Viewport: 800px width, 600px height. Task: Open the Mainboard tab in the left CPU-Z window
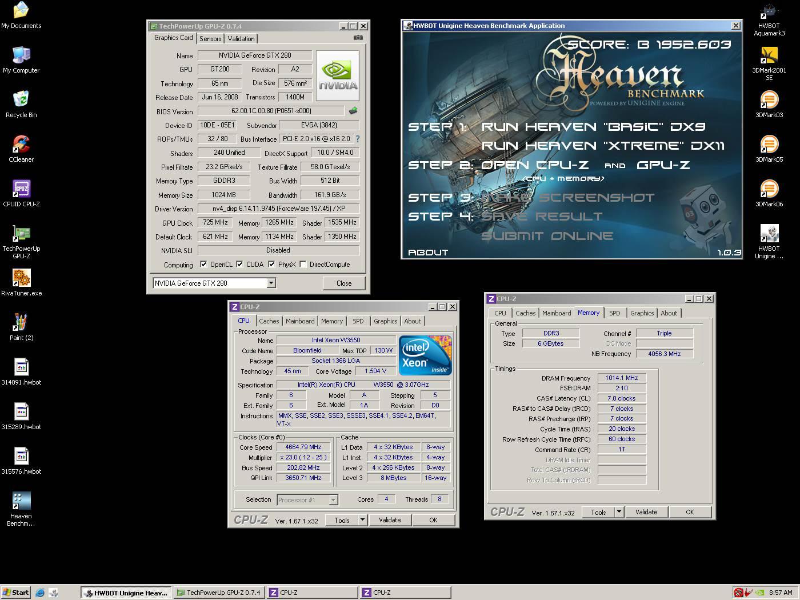tap(300, 321)
